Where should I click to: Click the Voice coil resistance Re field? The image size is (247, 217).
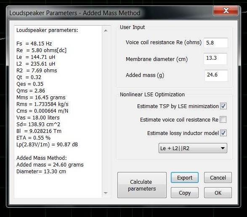tap(216, 42)
